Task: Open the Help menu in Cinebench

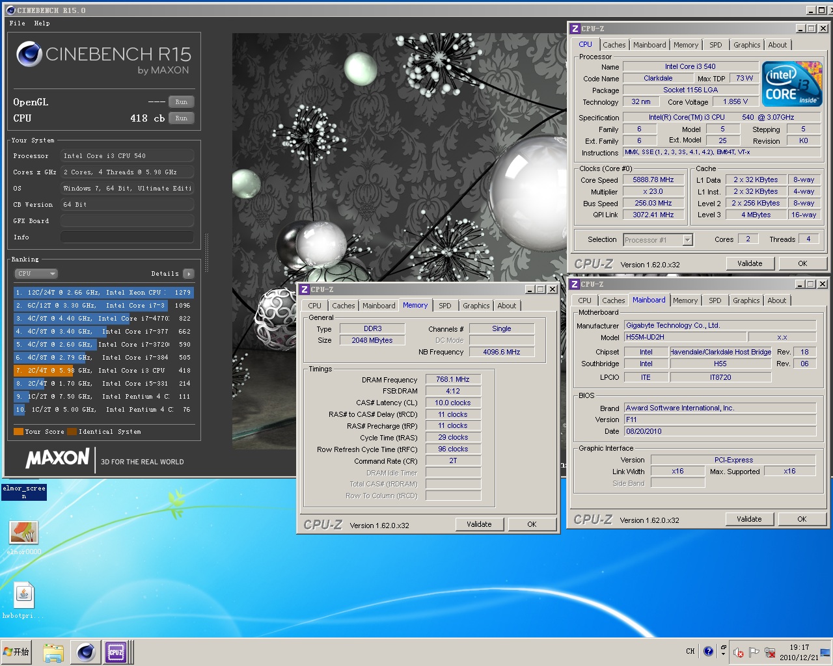Action: (42, 23)
